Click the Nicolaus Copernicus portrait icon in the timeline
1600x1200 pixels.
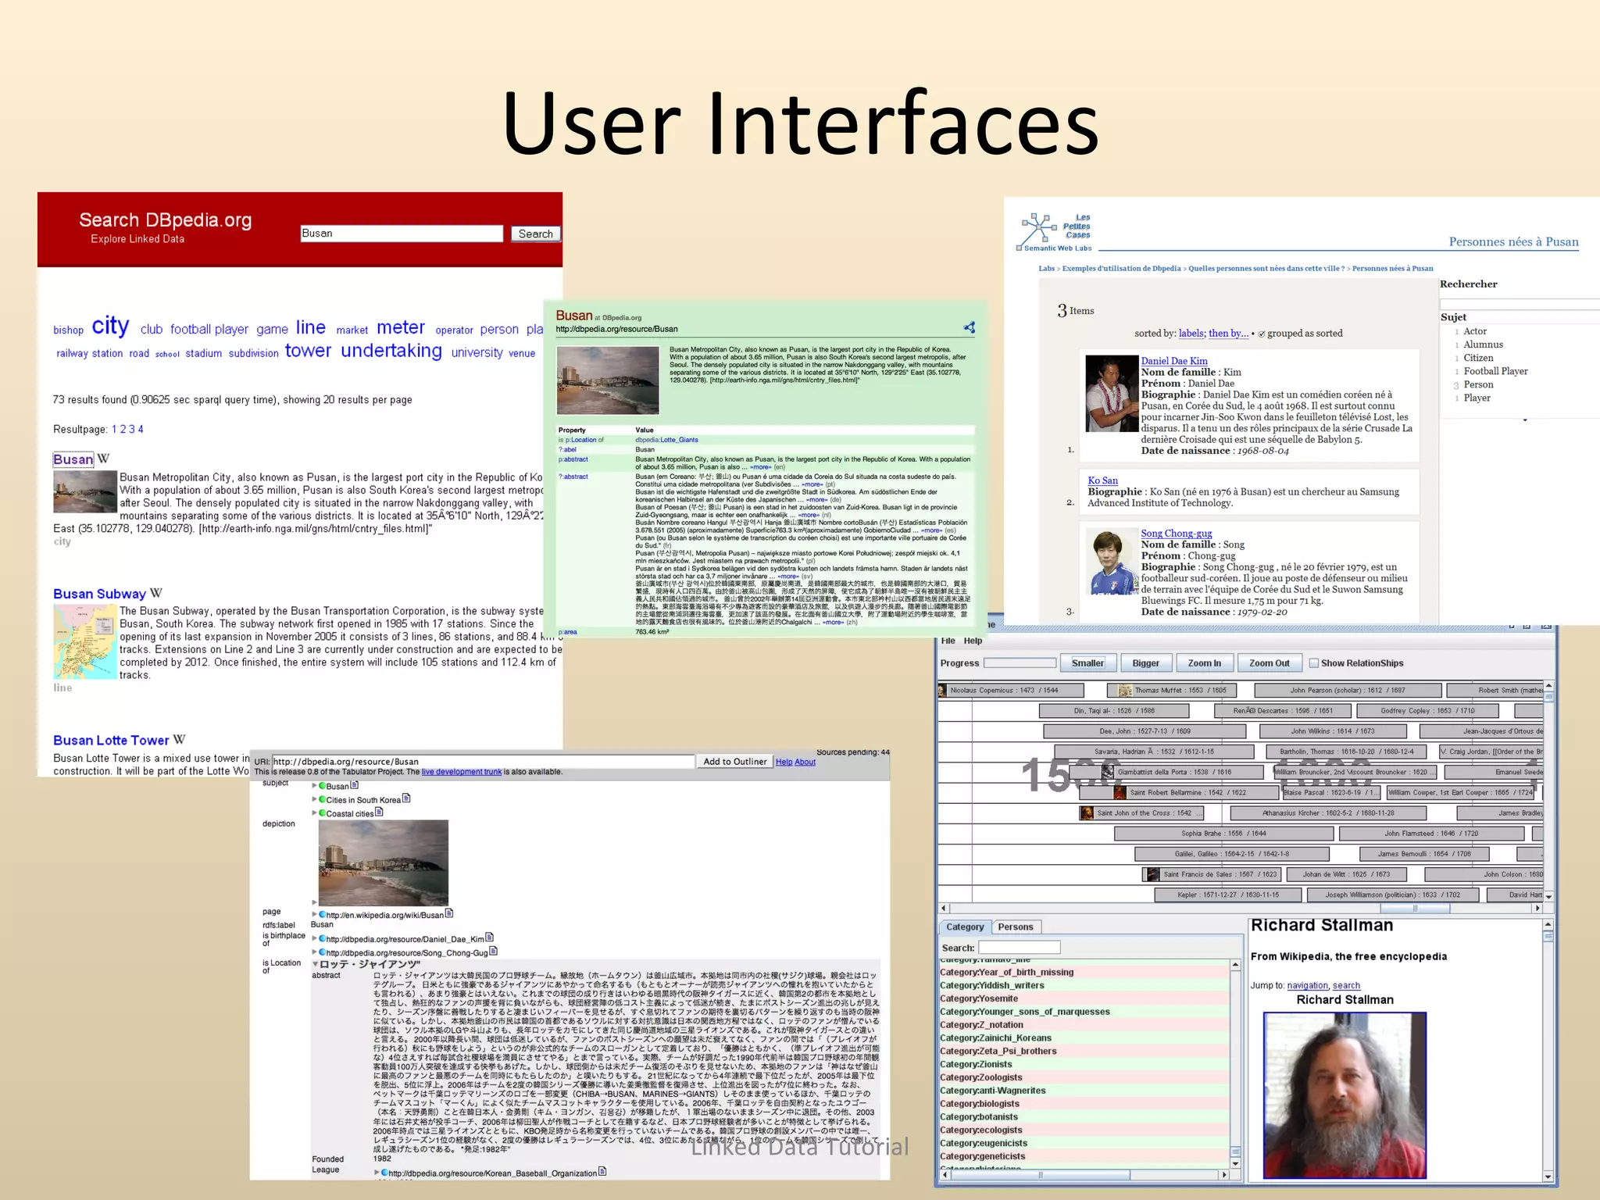tap(943, 690)
